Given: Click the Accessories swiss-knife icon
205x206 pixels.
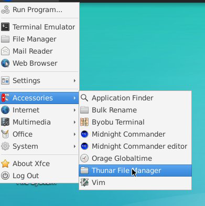Looking at the screenshot, I should (5, 98).
